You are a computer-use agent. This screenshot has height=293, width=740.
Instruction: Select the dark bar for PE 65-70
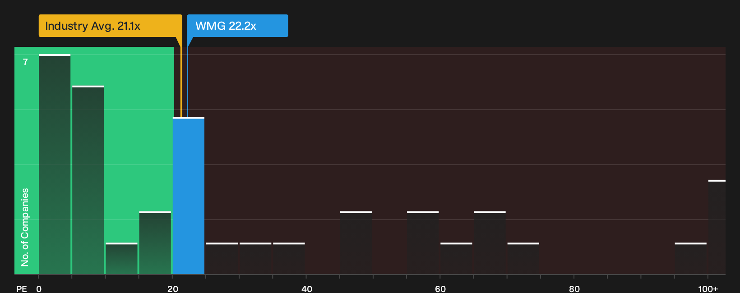[490, 243]
